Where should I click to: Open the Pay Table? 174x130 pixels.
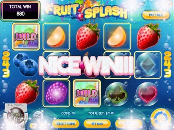click(156, 15)
